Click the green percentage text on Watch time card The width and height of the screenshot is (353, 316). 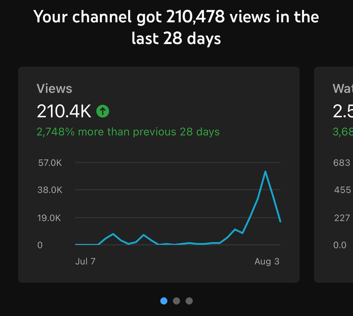click(343, 132)
